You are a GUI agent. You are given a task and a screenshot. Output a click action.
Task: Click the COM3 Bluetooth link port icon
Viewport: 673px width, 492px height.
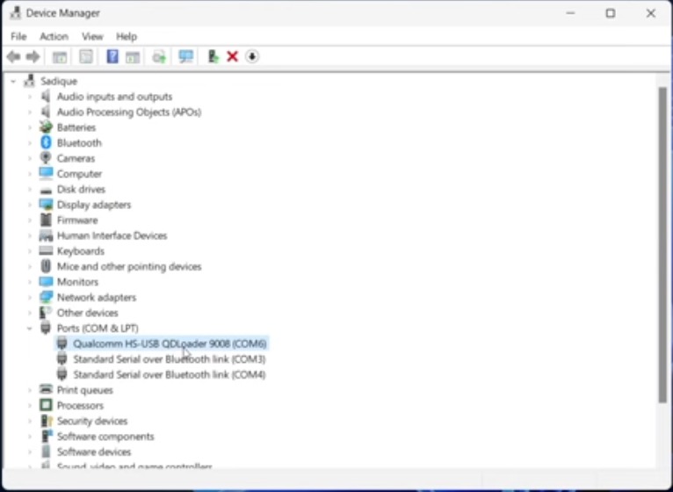click(x=62, y=359)
